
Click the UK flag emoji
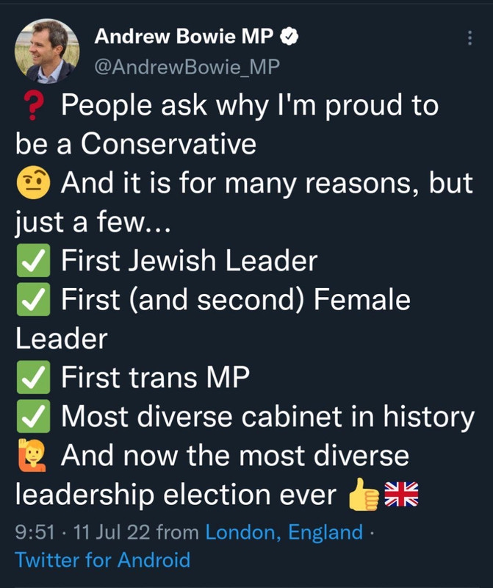point(402,495)
